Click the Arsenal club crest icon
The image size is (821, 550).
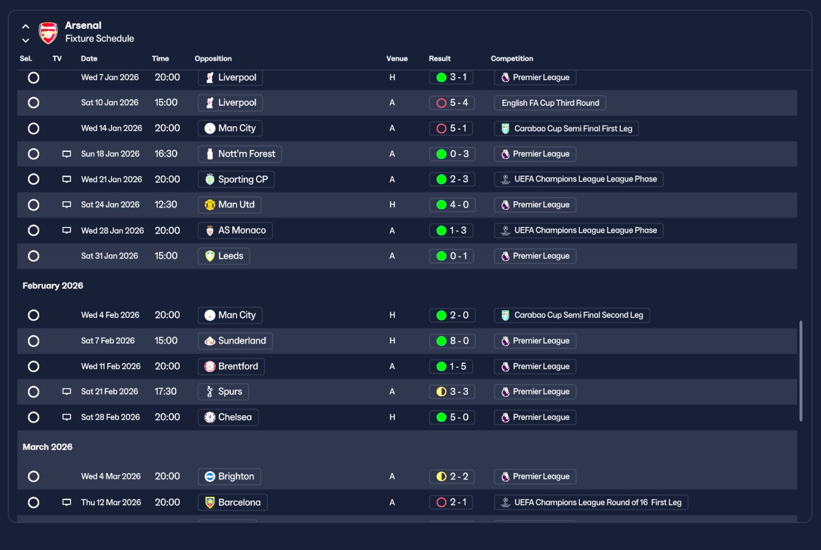(48, 33)
